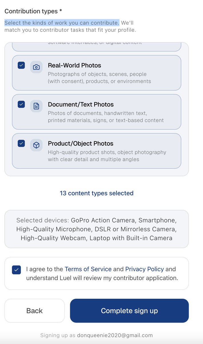The height and width of the screenshot is (344, 203).
Task: Click the highlighted 'Select the kinds of work' text
Action: point(62,23)
